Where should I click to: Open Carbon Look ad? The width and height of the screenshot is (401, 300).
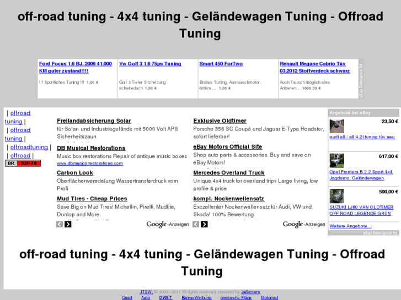(75, 173)
